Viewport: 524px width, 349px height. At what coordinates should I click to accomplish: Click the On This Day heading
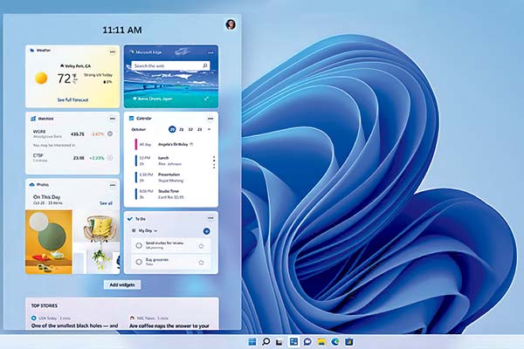tap(46, 196)
